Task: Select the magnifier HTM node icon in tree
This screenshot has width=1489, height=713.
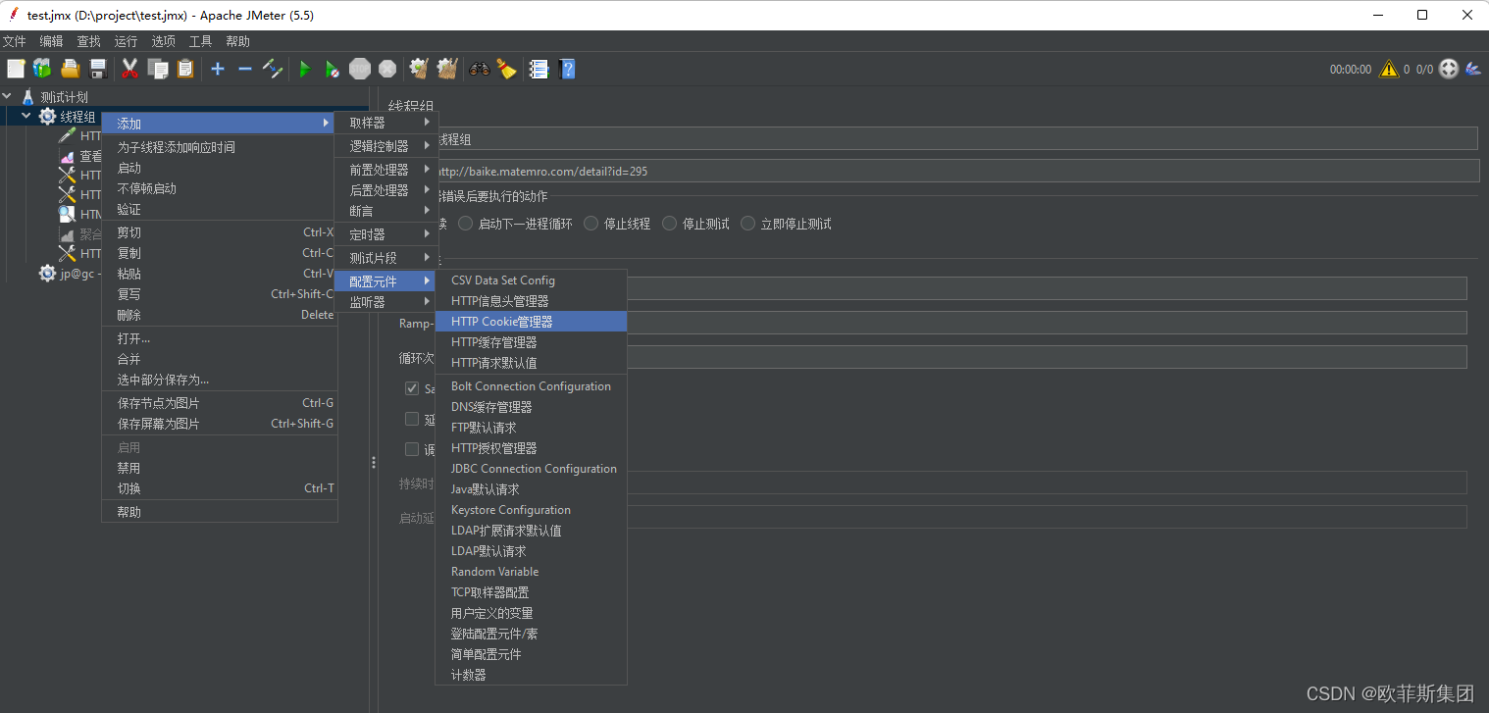Action: (68, 214)
